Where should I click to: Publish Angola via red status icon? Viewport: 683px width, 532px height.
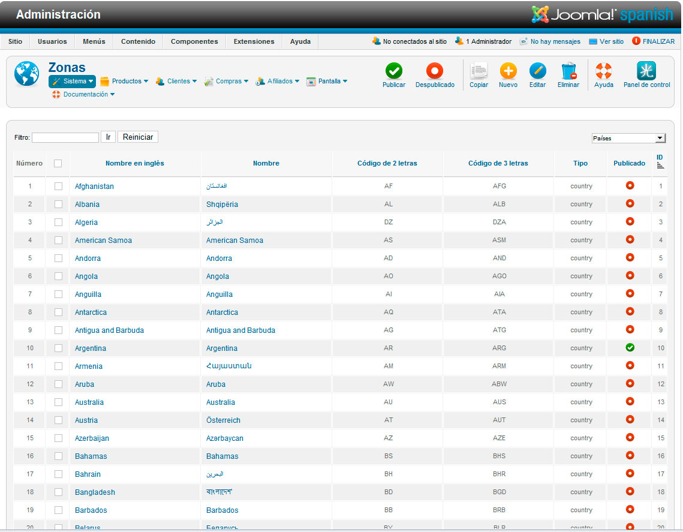point(630,276)
